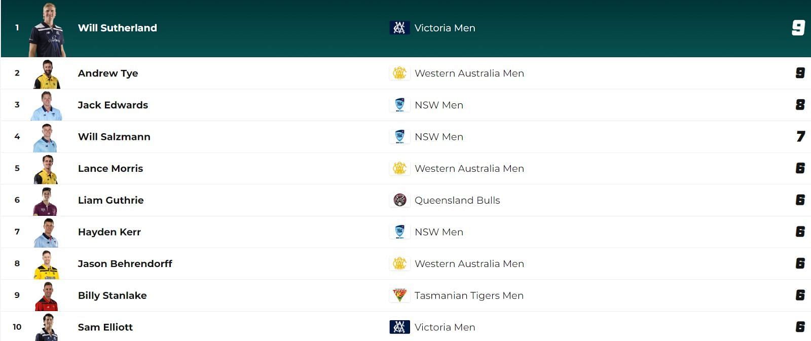Open Andrew Tye's player photo
811x341 pixels.
coord(47,74)
